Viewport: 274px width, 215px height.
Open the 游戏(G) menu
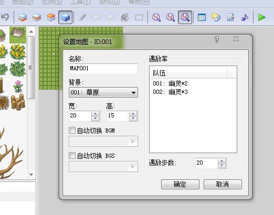pos(109,2)
